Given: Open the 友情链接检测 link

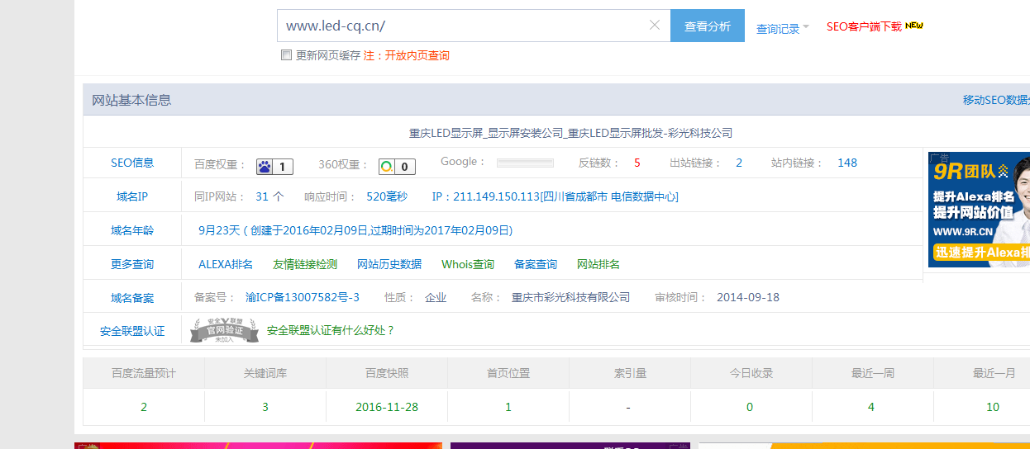Looking at the screenshot, I should click(x=305, y=264).
